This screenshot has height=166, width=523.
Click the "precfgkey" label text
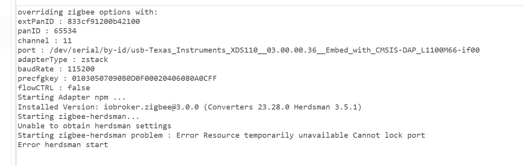(x=34, y=78)
